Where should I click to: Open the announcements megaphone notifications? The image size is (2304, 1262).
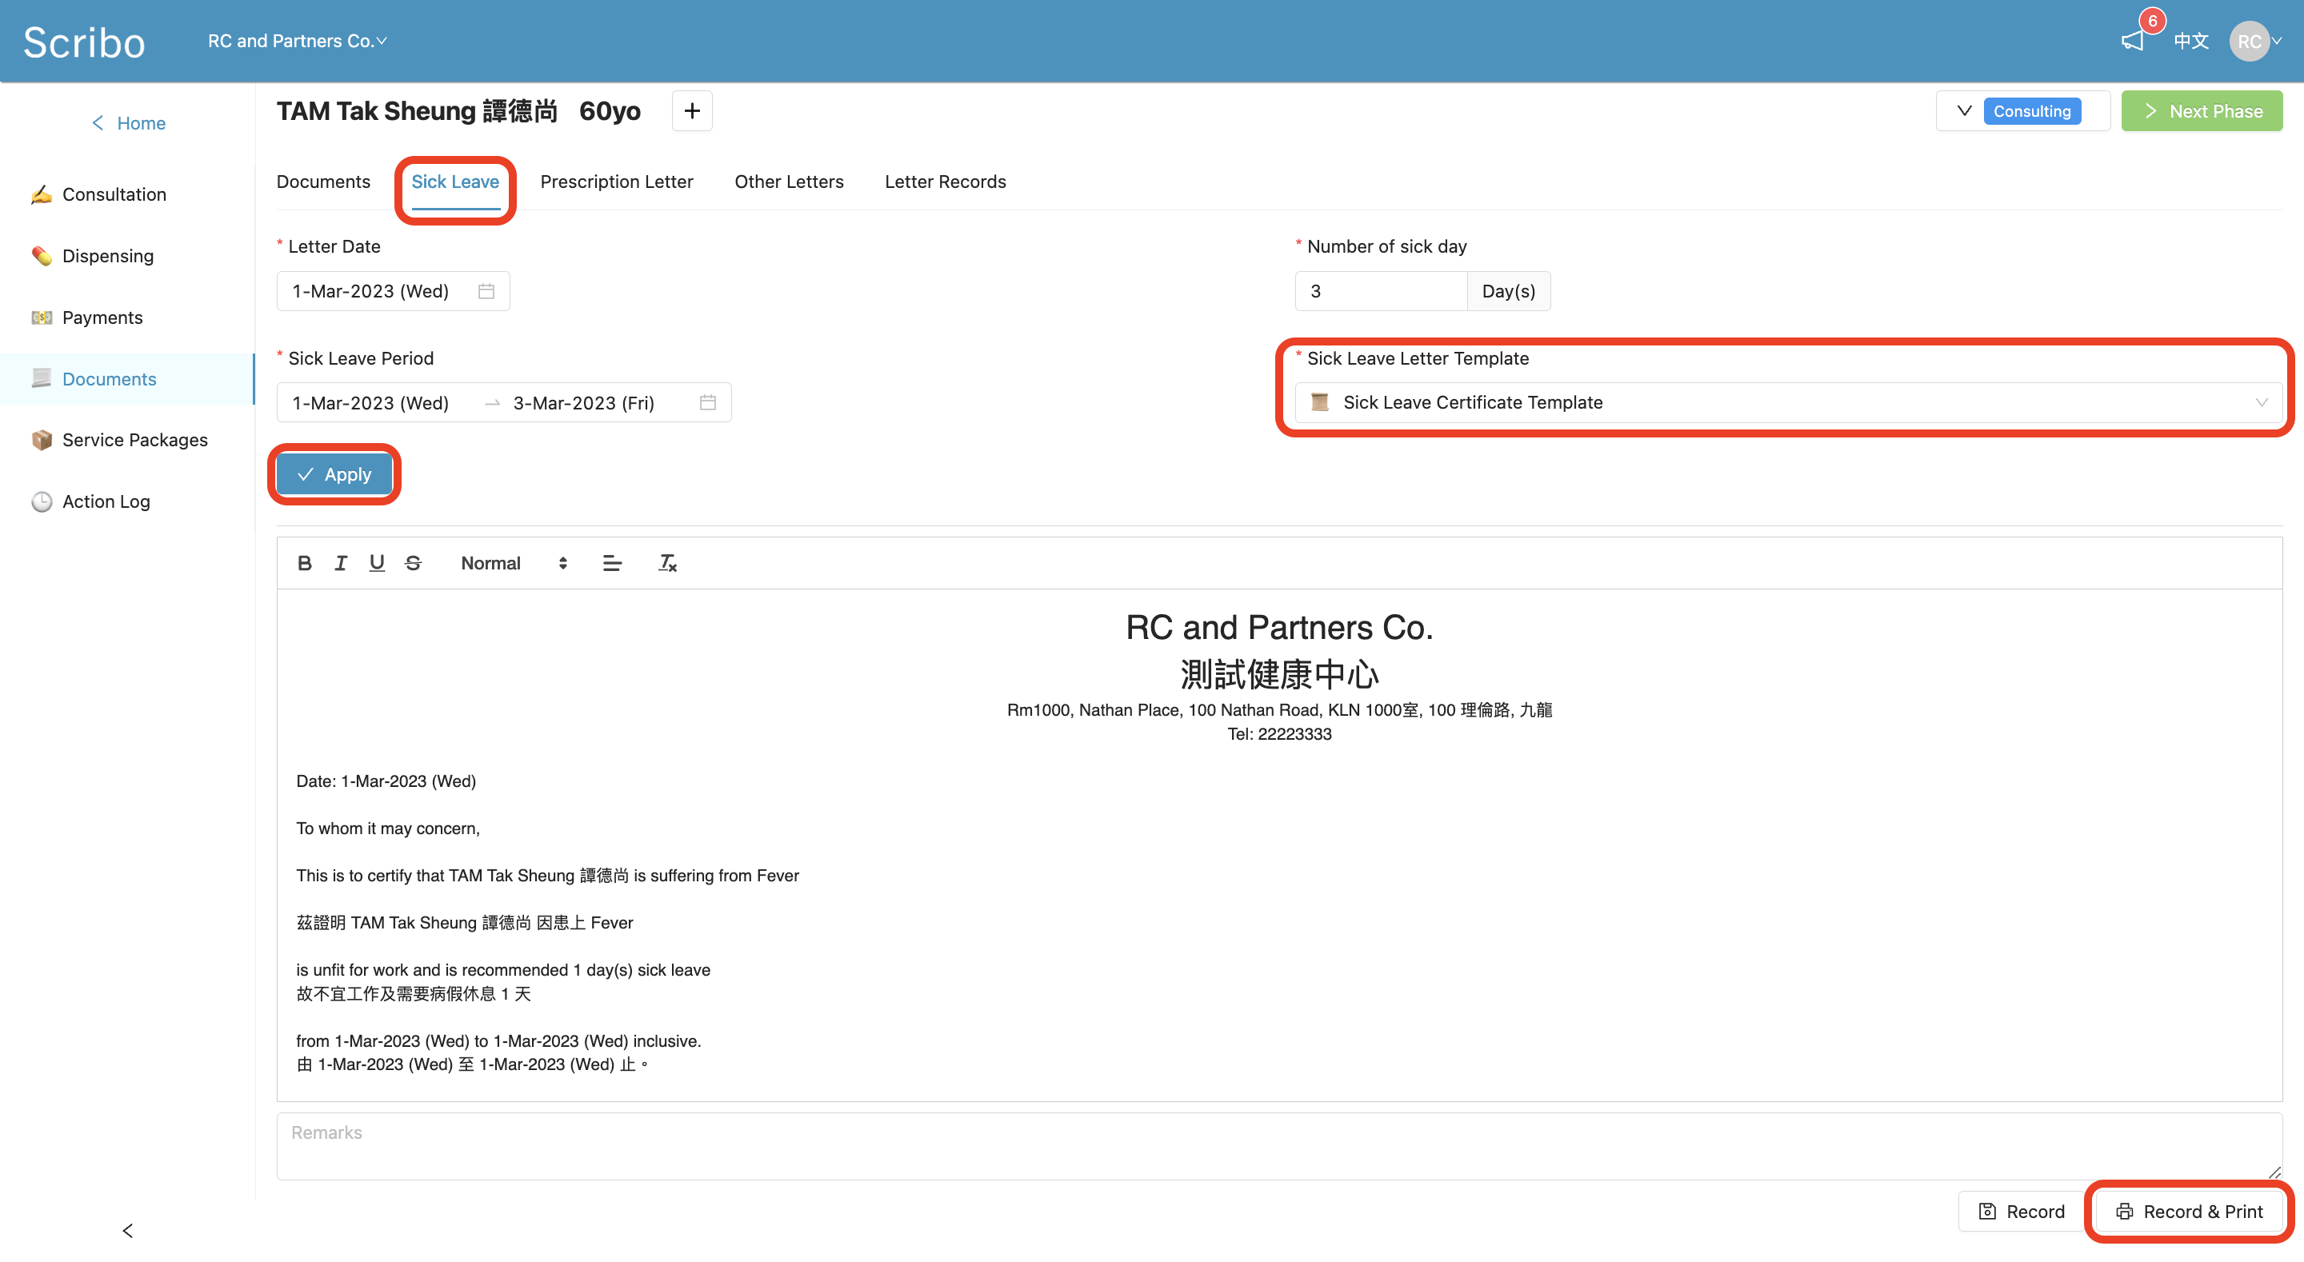point(2133,40)
